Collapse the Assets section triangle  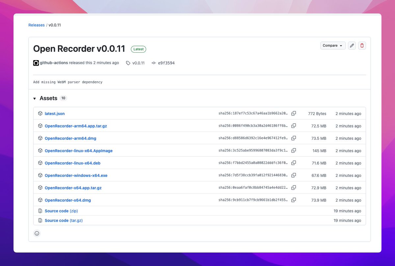coord(35,98)
